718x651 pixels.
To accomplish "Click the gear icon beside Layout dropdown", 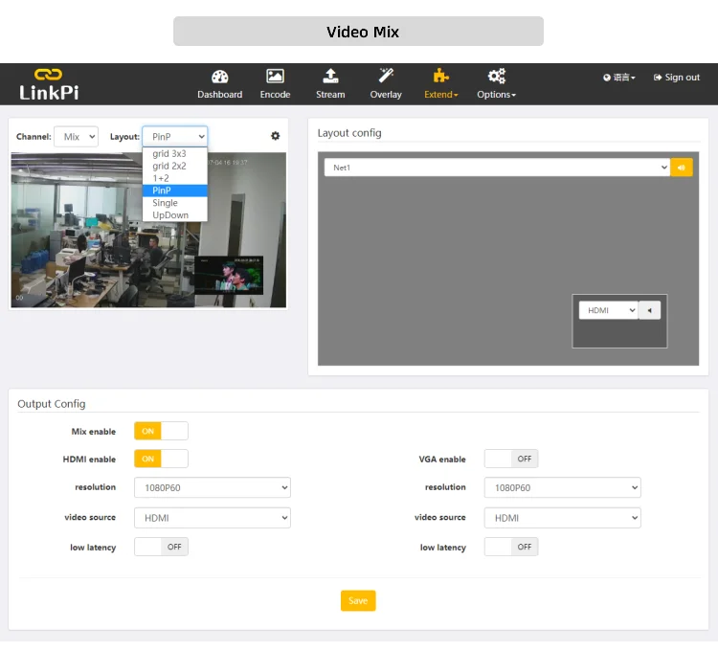I will (x=276, y=137).
